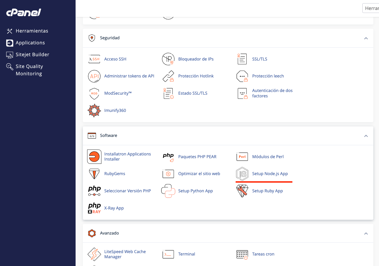Screen dimensions: 379x266
Task: Click the Herramientas wrench icon in sidebar
Action: (x=10, y=31)
